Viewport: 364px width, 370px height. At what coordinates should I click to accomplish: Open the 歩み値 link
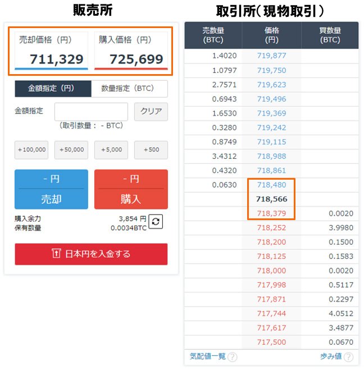pyautogui.click(x=331, y=357)
